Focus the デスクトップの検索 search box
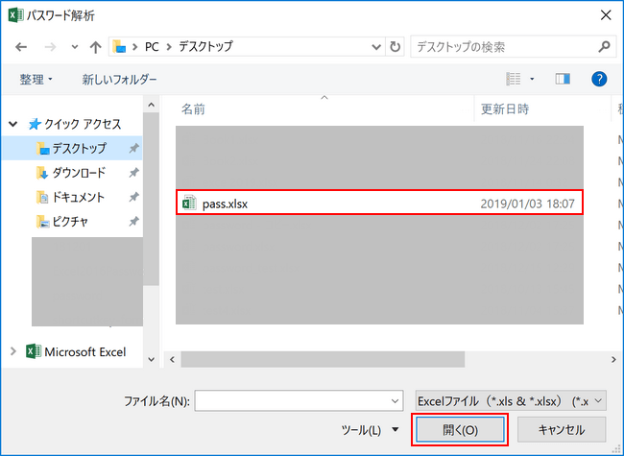Screen dimensions: 624x456 point(514,46)
